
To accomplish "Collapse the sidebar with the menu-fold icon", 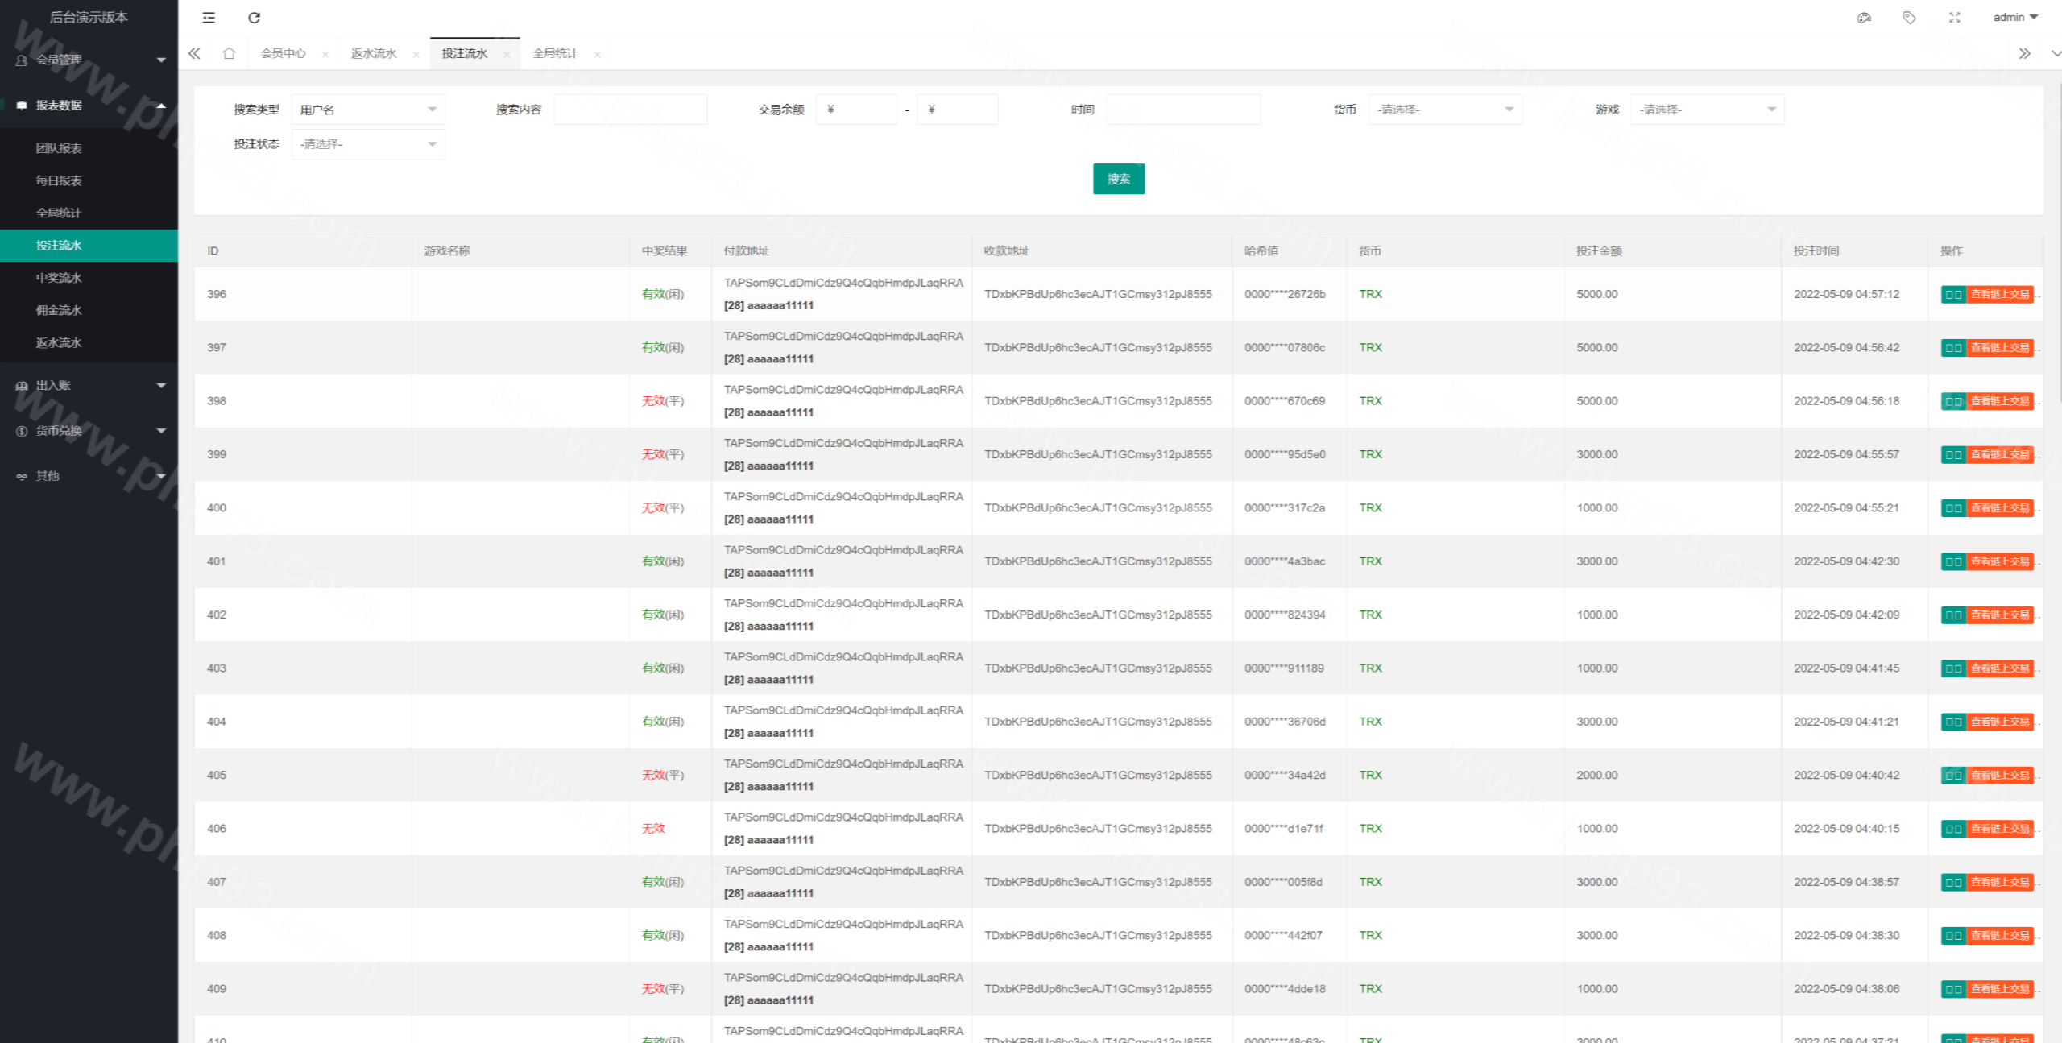I will point(209,18).
